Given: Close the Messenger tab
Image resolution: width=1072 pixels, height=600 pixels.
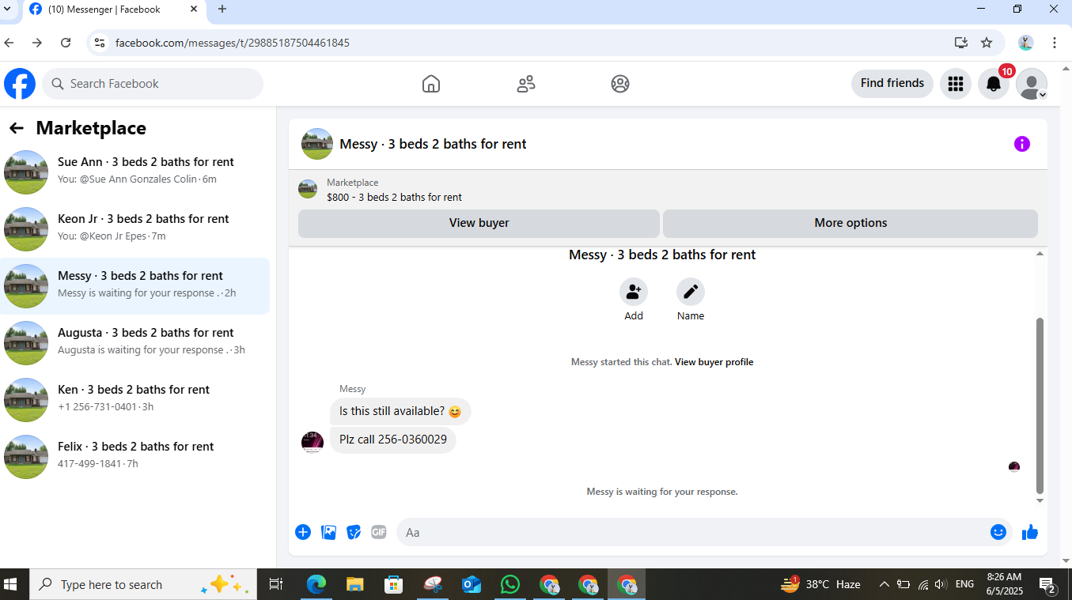Looking at the screenshot, I should pyautogui.click(x=195, y=9).
